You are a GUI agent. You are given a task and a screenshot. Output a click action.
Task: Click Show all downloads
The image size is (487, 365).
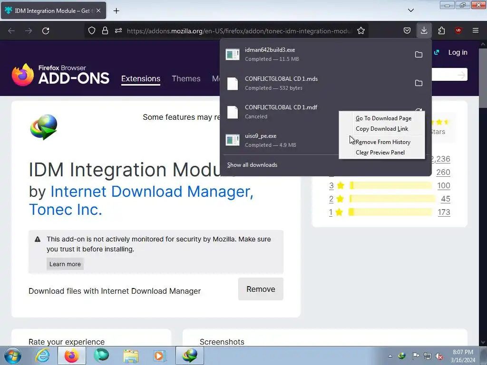pos(252,165)
